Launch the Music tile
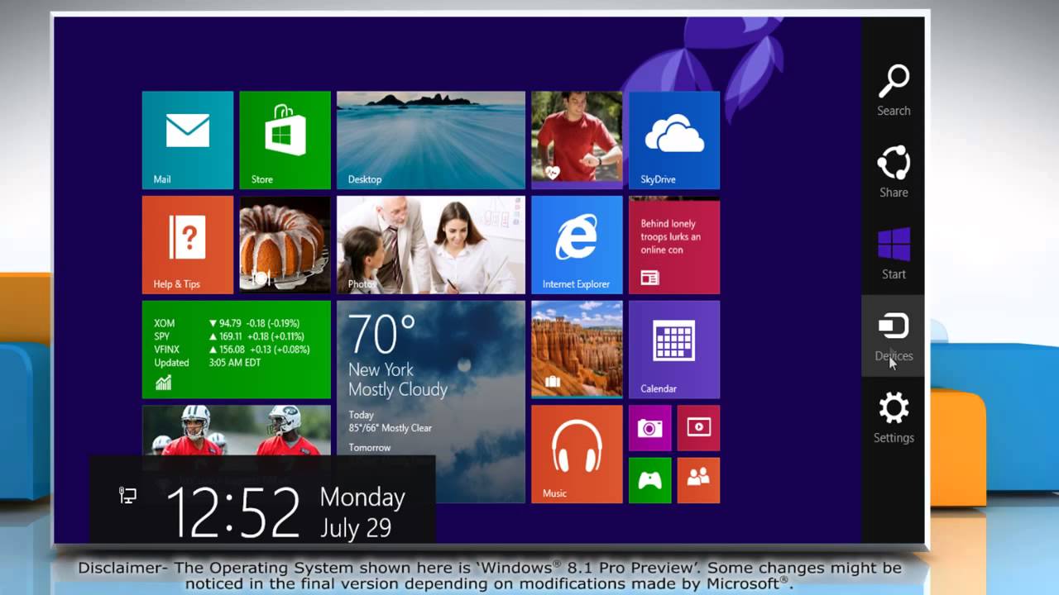This screenshot has width=1059, height=595. point(577,454)
